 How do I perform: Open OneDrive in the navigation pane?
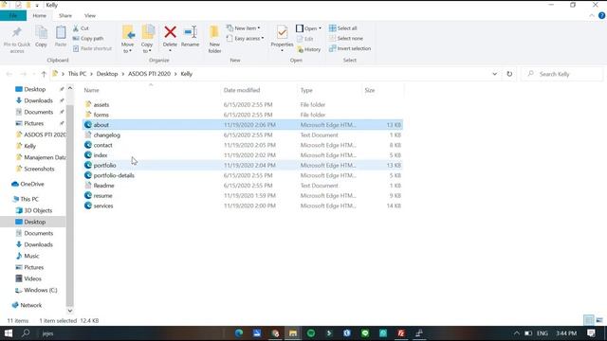[x=31, y=184]
